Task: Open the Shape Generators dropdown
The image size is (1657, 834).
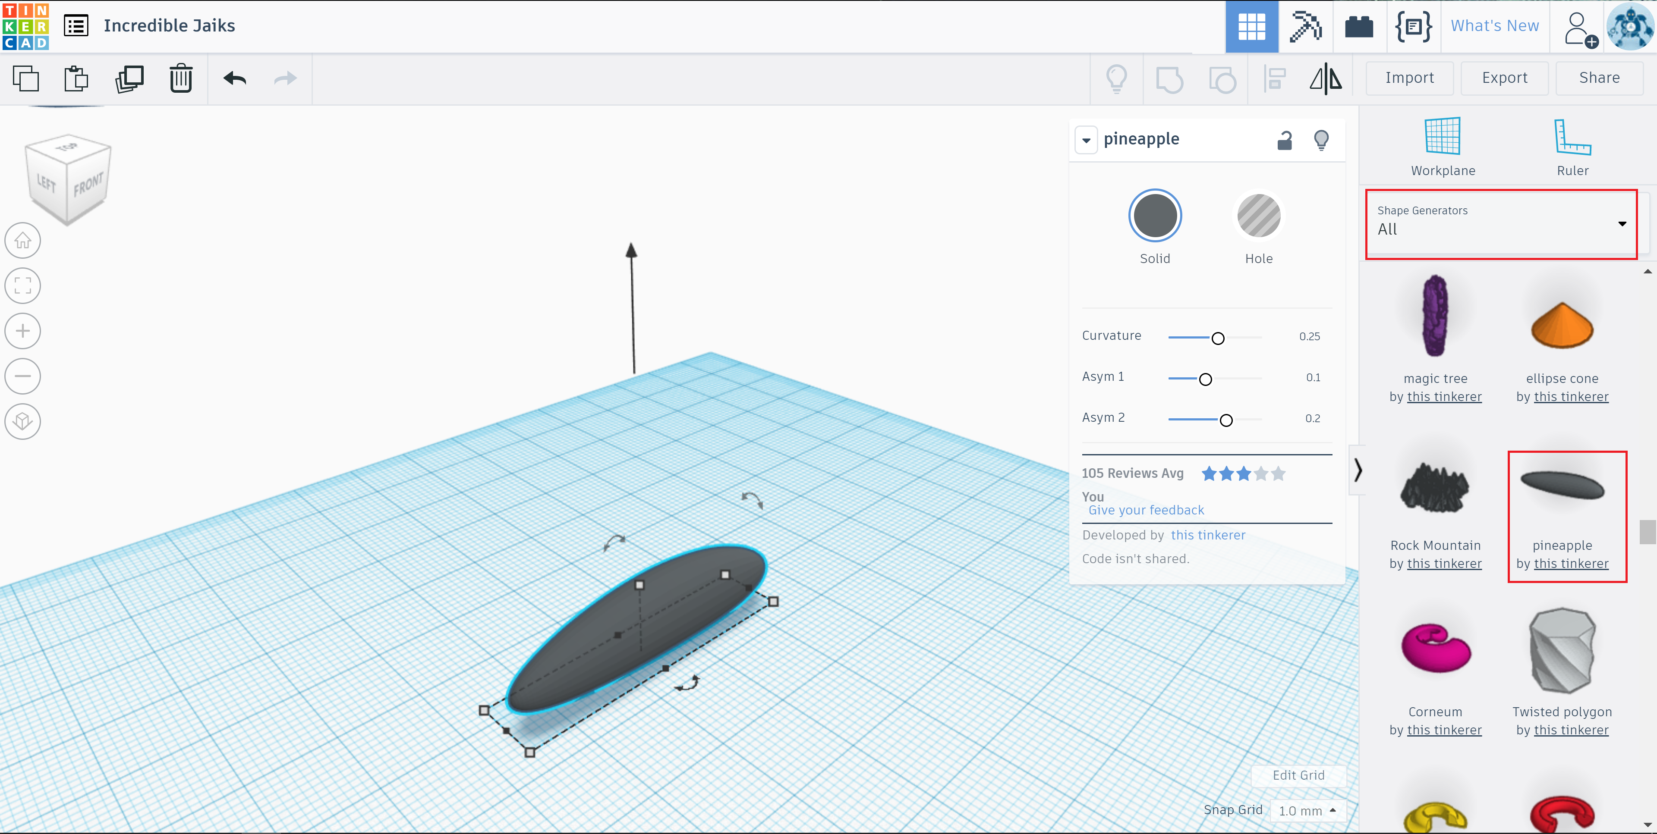Action: click(x=1501, y=224)
